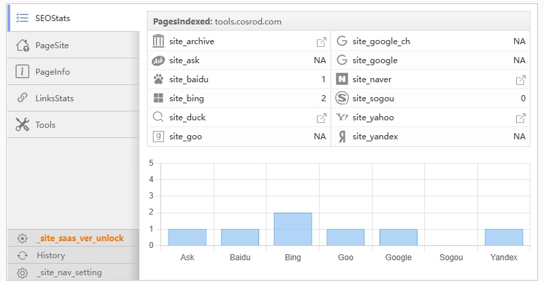This screenshot has width=544, height=282.
Task: Open the _site_nav_setting option
Action: click(69, 272)
